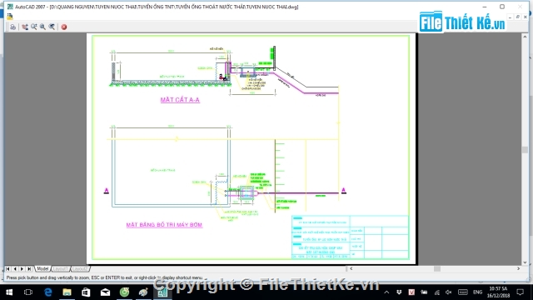This screenshot has height=300, width=533.
Task: Select the Pan hand tool
Action: (25, 27)
